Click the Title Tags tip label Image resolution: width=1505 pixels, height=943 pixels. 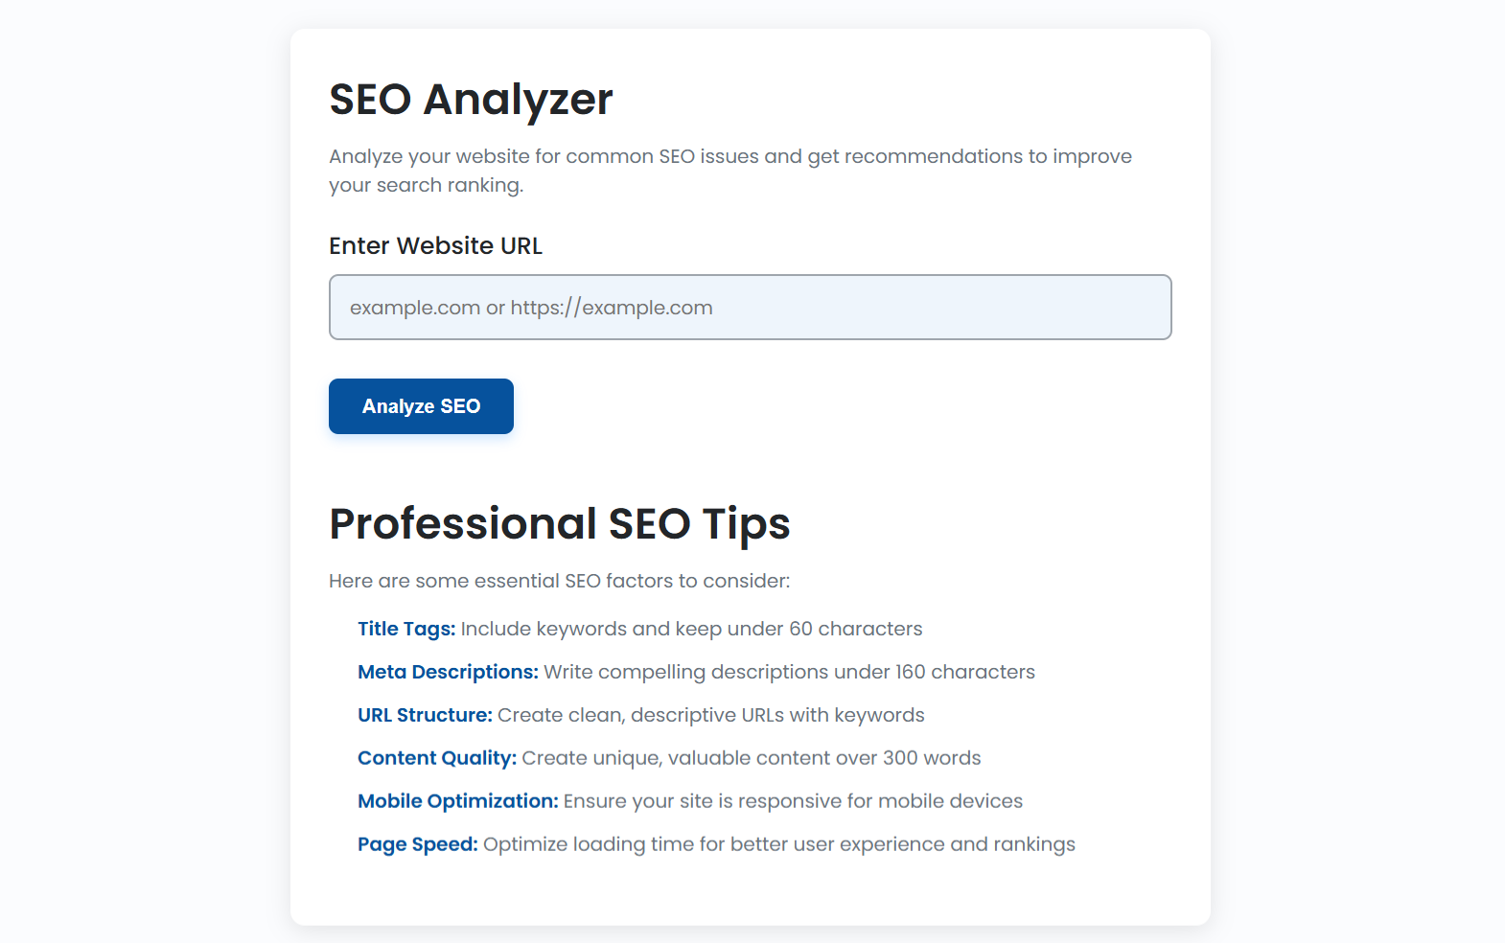pyautogui.click(x=406, y=629)
